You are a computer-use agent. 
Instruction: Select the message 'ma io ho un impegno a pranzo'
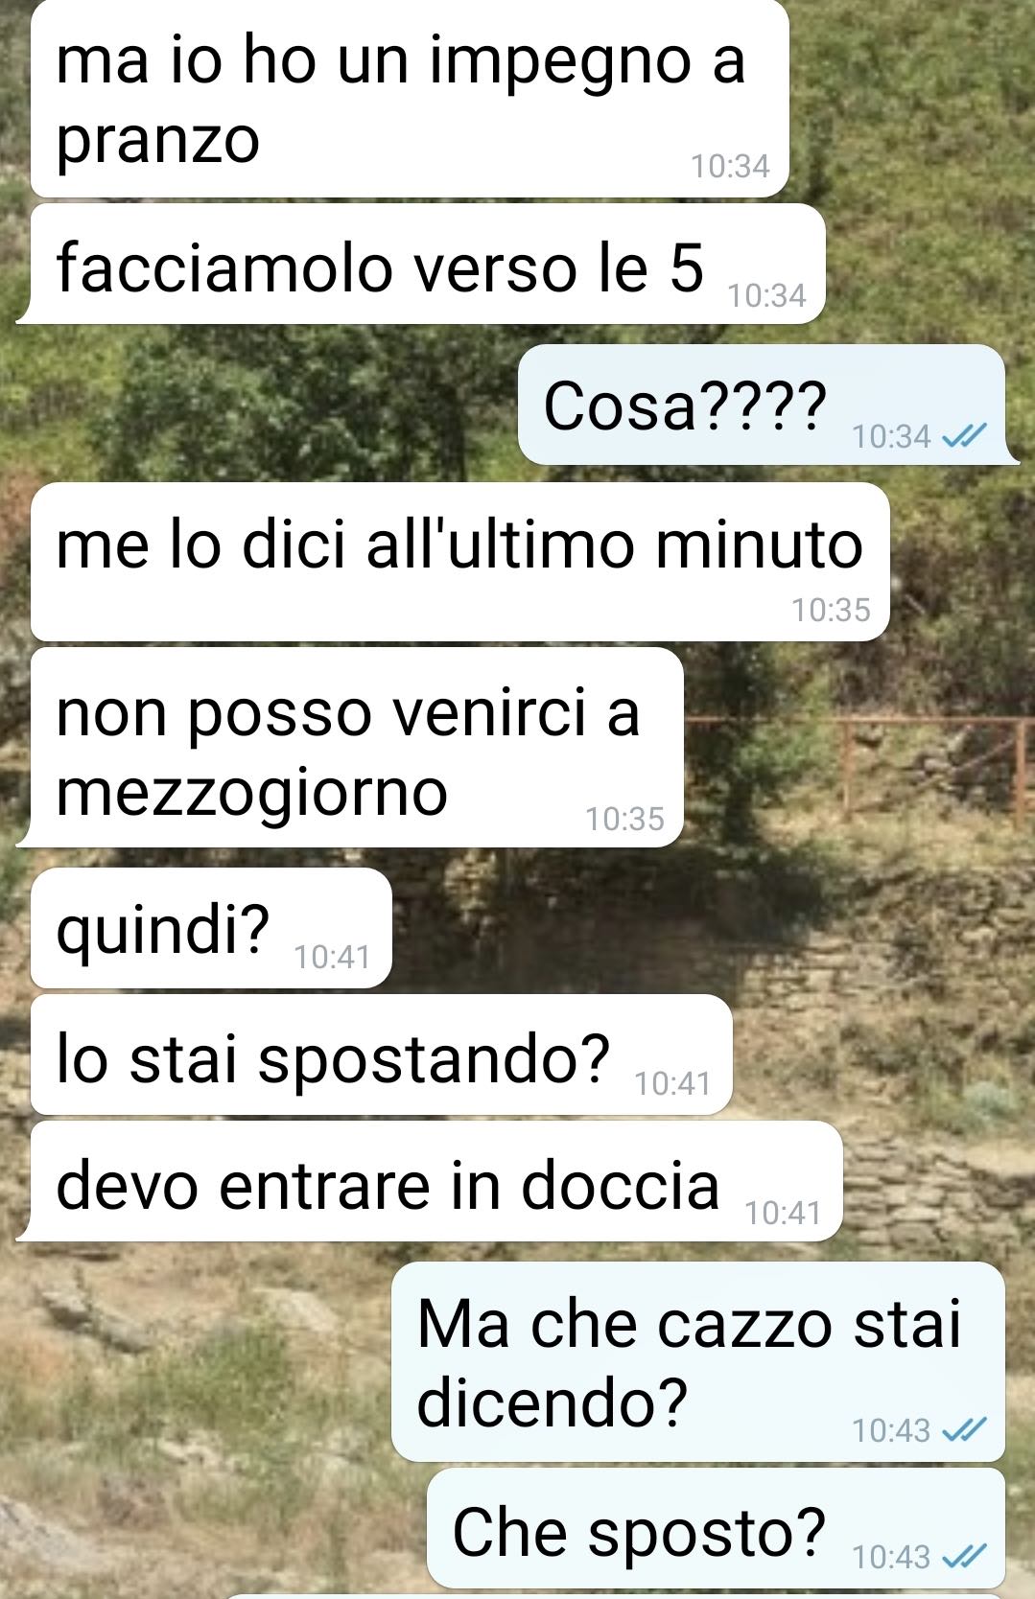click(410, 98)
